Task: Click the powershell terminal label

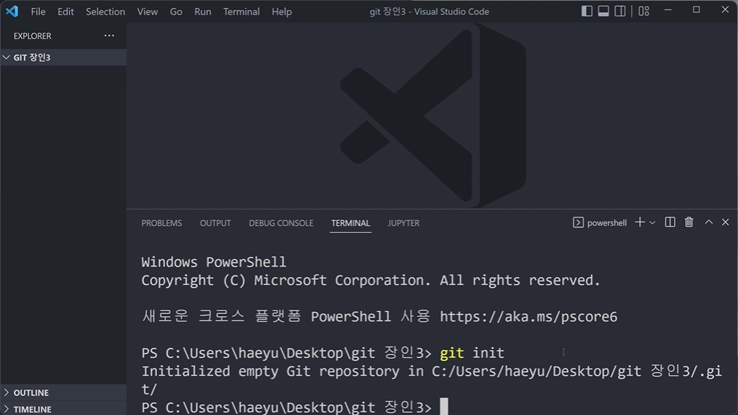Action: (600, 222)
